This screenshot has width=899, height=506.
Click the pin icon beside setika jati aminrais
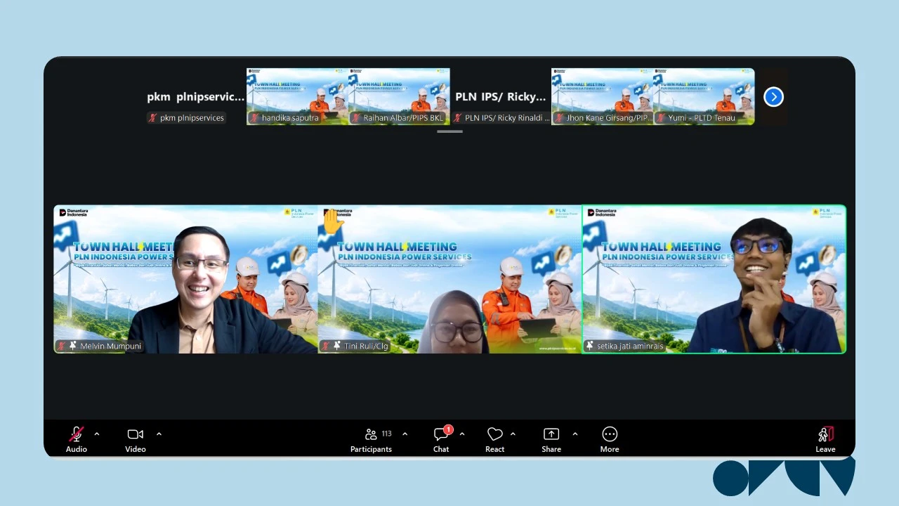[590, 346]
